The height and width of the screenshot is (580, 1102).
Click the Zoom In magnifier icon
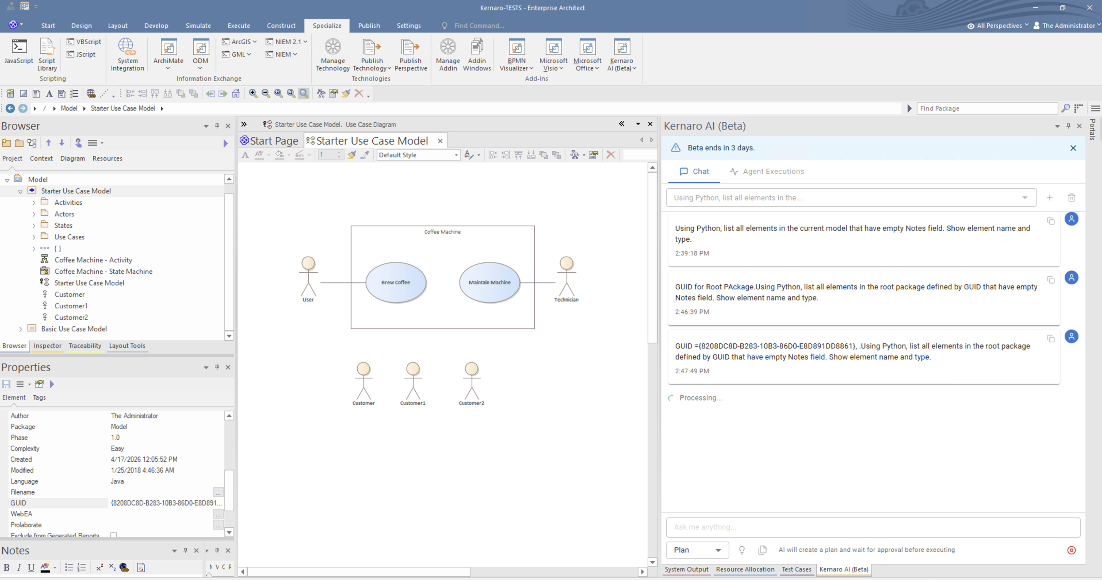click(253, 93)
